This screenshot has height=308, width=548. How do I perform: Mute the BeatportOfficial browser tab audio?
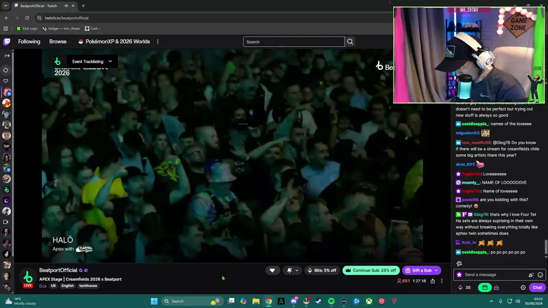(66, 6)
